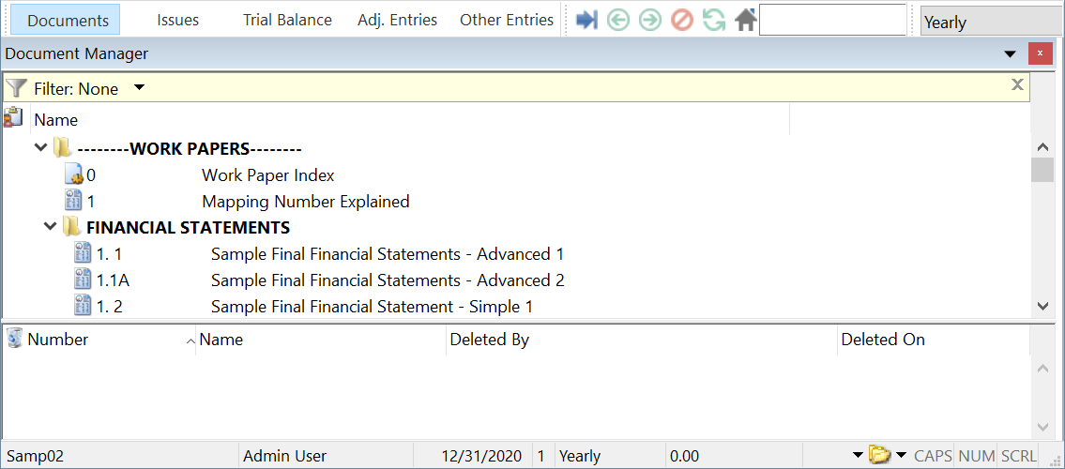Open the Document Manager pane options dropdown
The width and height of the screenshot is (1065, 469).
(1010, 54)
